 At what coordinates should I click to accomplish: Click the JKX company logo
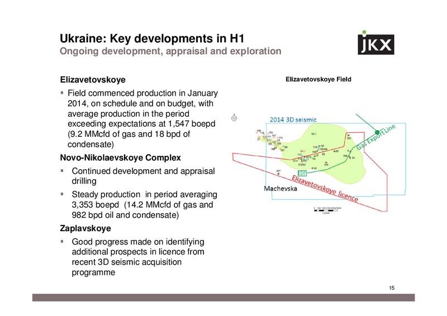375,43
